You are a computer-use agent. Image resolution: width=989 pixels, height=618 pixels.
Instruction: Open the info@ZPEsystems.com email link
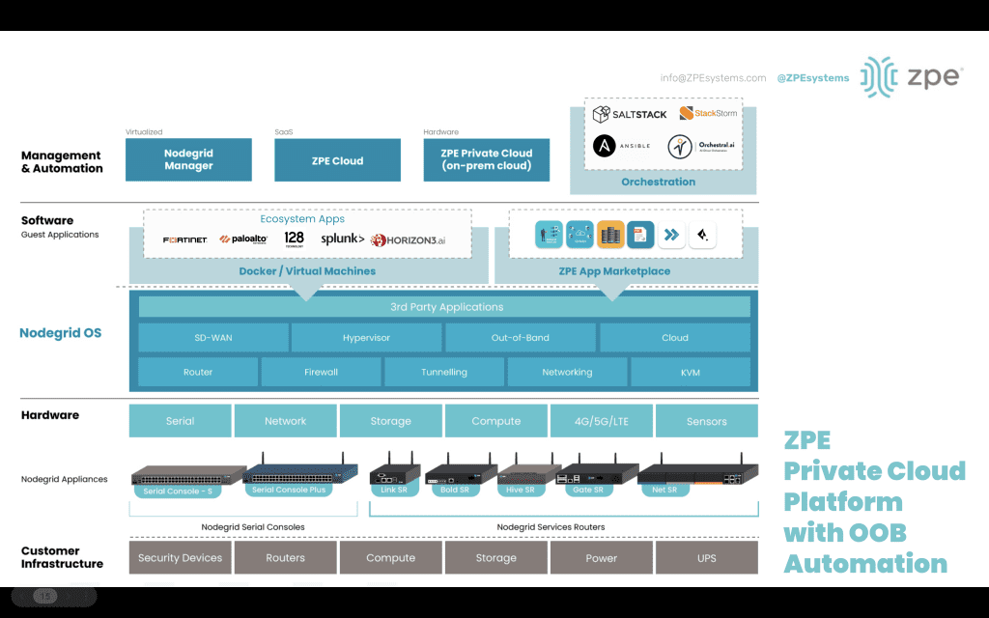point(714,77)
